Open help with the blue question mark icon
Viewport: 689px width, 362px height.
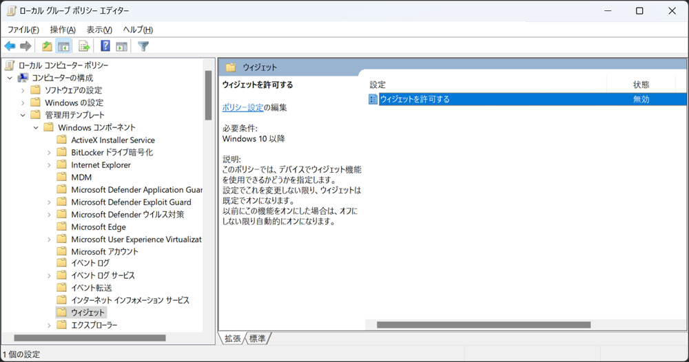point(105,45)
